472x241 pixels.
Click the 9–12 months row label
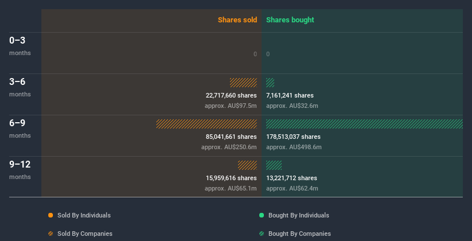20,170
